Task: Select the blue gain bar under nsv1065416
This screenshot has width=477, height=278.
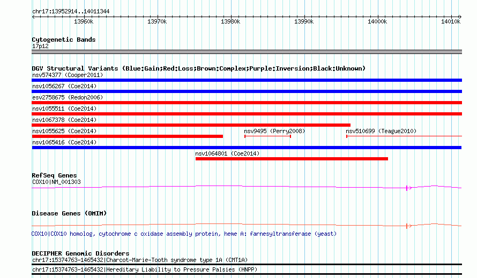Action: pos(247,148)
